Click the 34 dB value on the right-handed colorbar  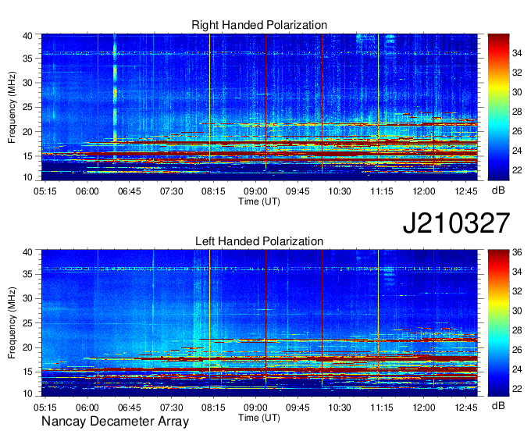pos(517,53)
